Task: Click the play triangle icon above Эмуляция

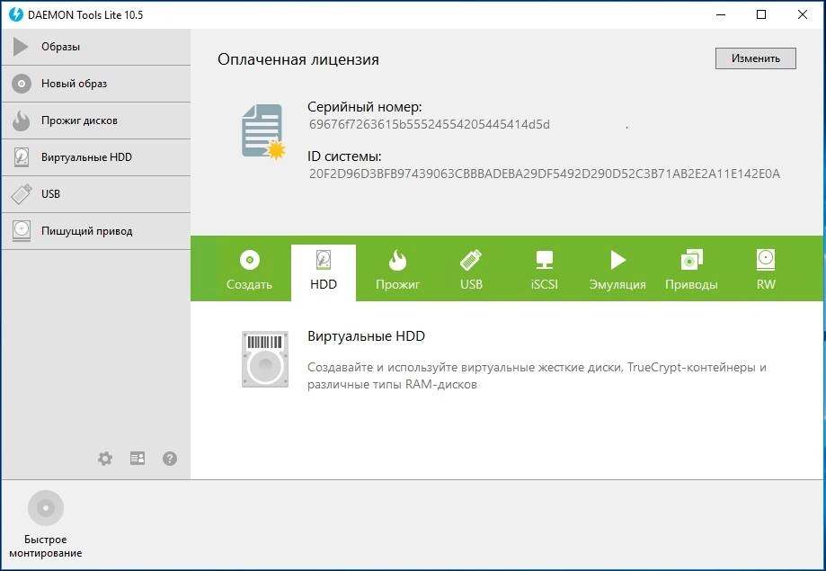Action: [x=617, y=259]
